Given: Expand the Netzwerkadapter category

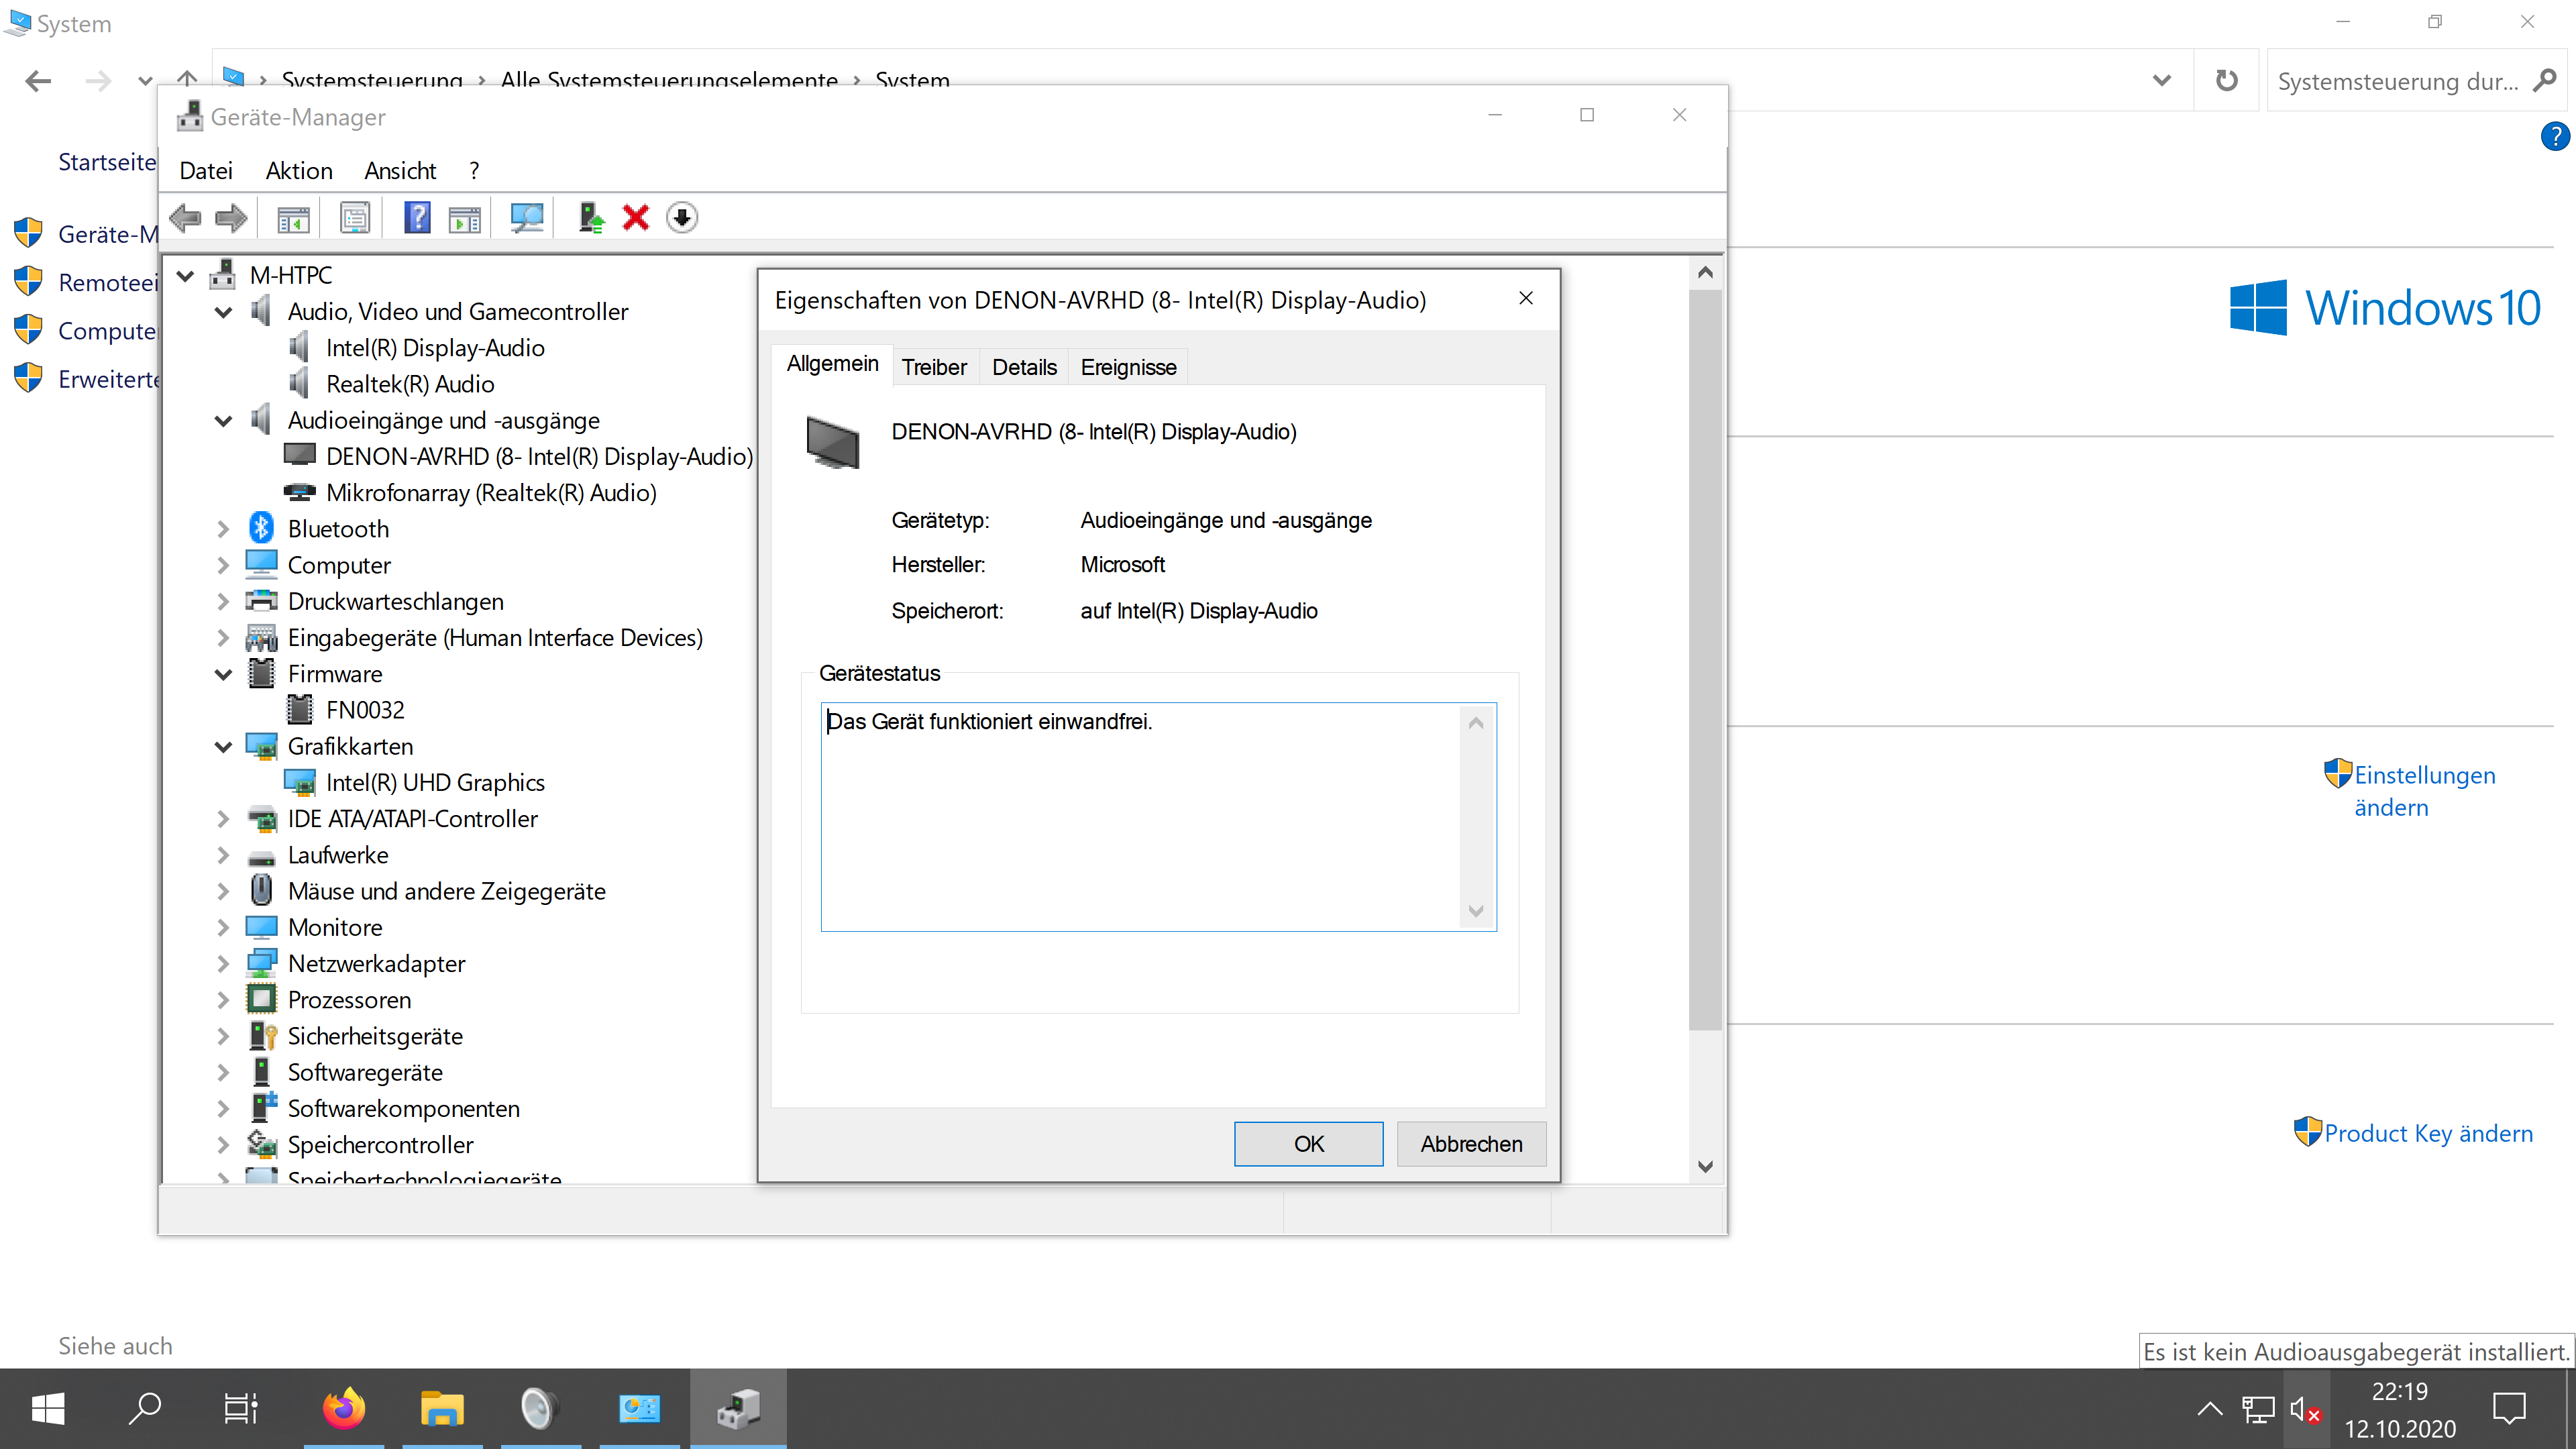Looking at the screenshot, I should point(223,964).
